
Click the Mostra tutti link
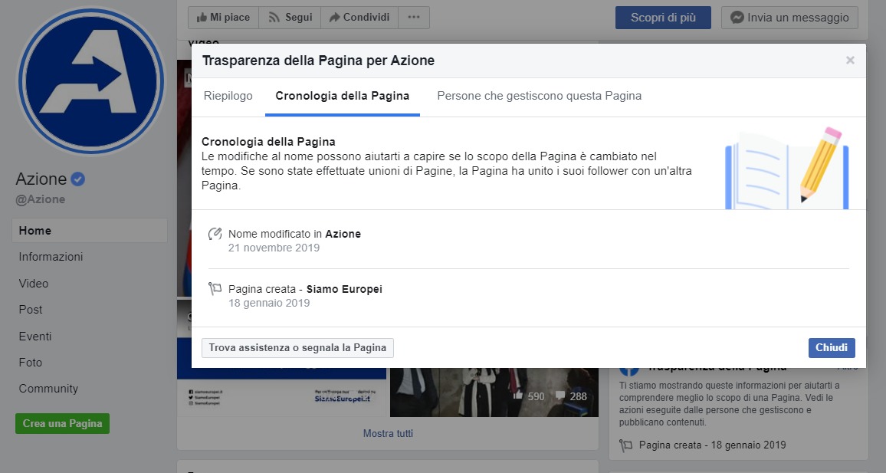pyautogui.click(x=388, y=433)
